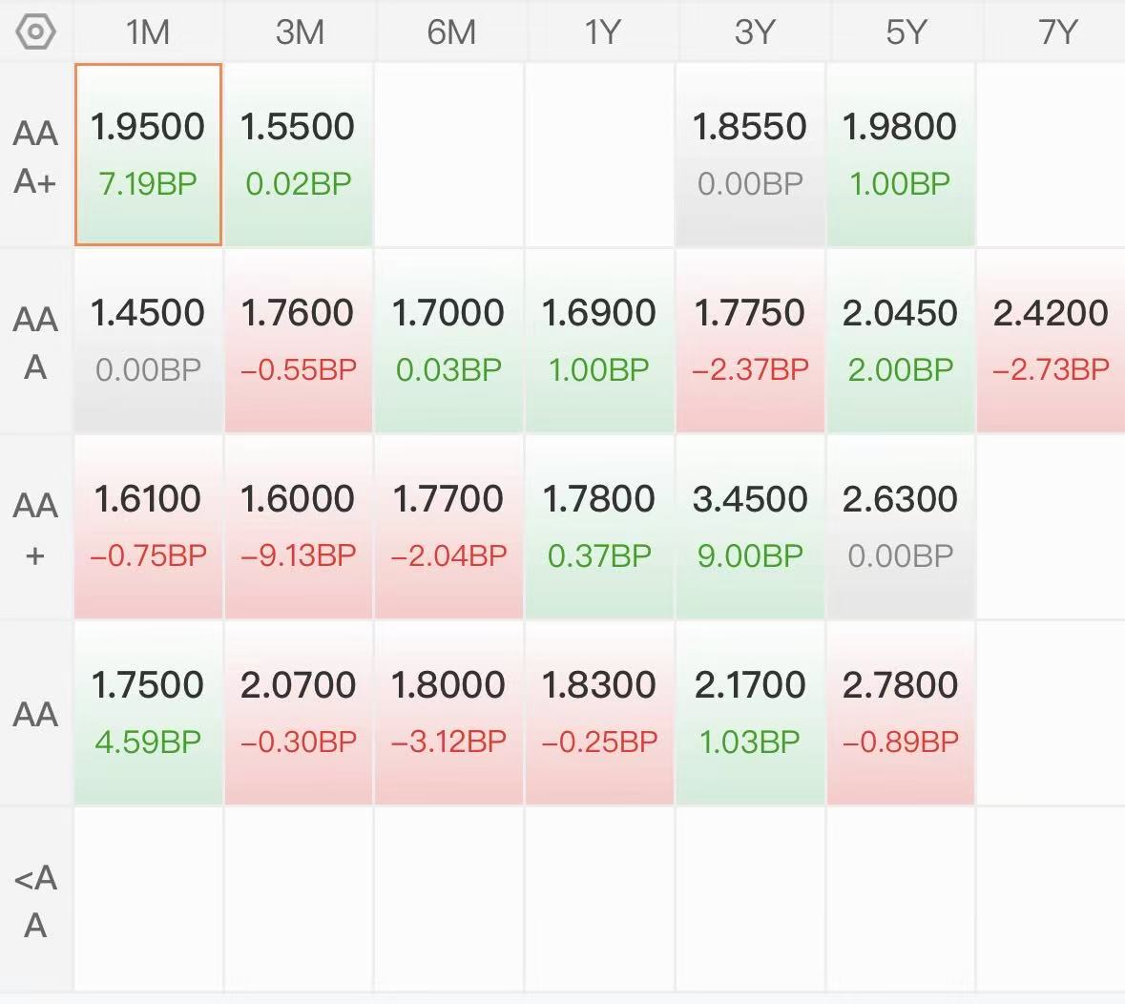Open the AAA 6M cell 1.7000
Image resolution: width=1125 pixels, height=1004 pixels.
449,341
